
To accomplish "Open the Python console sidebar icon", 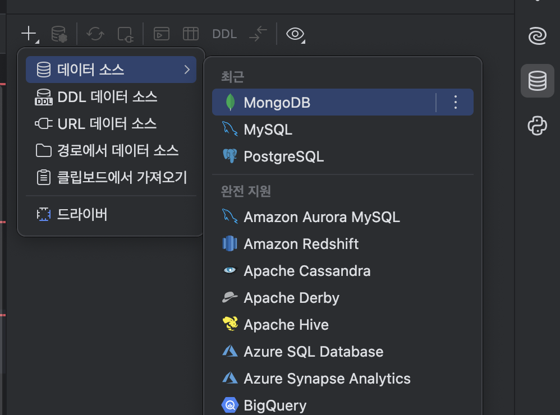I will [x=538, y=126].
